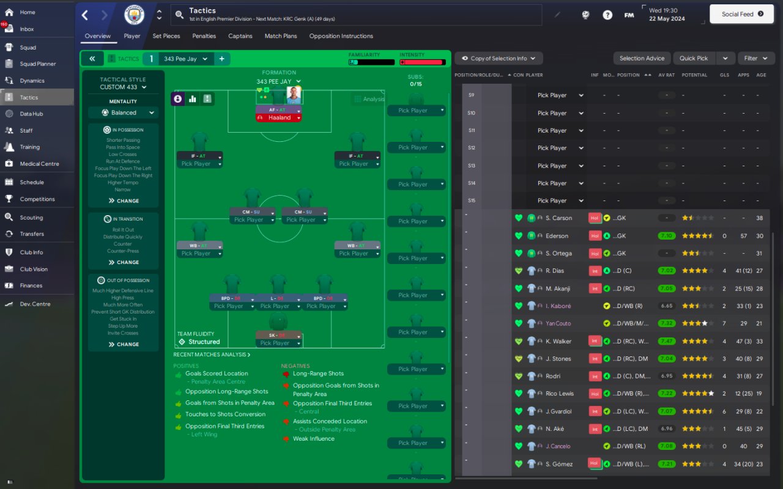Switch to the Player tab
The width and height of the screenshot is (783, 489).
132,36
